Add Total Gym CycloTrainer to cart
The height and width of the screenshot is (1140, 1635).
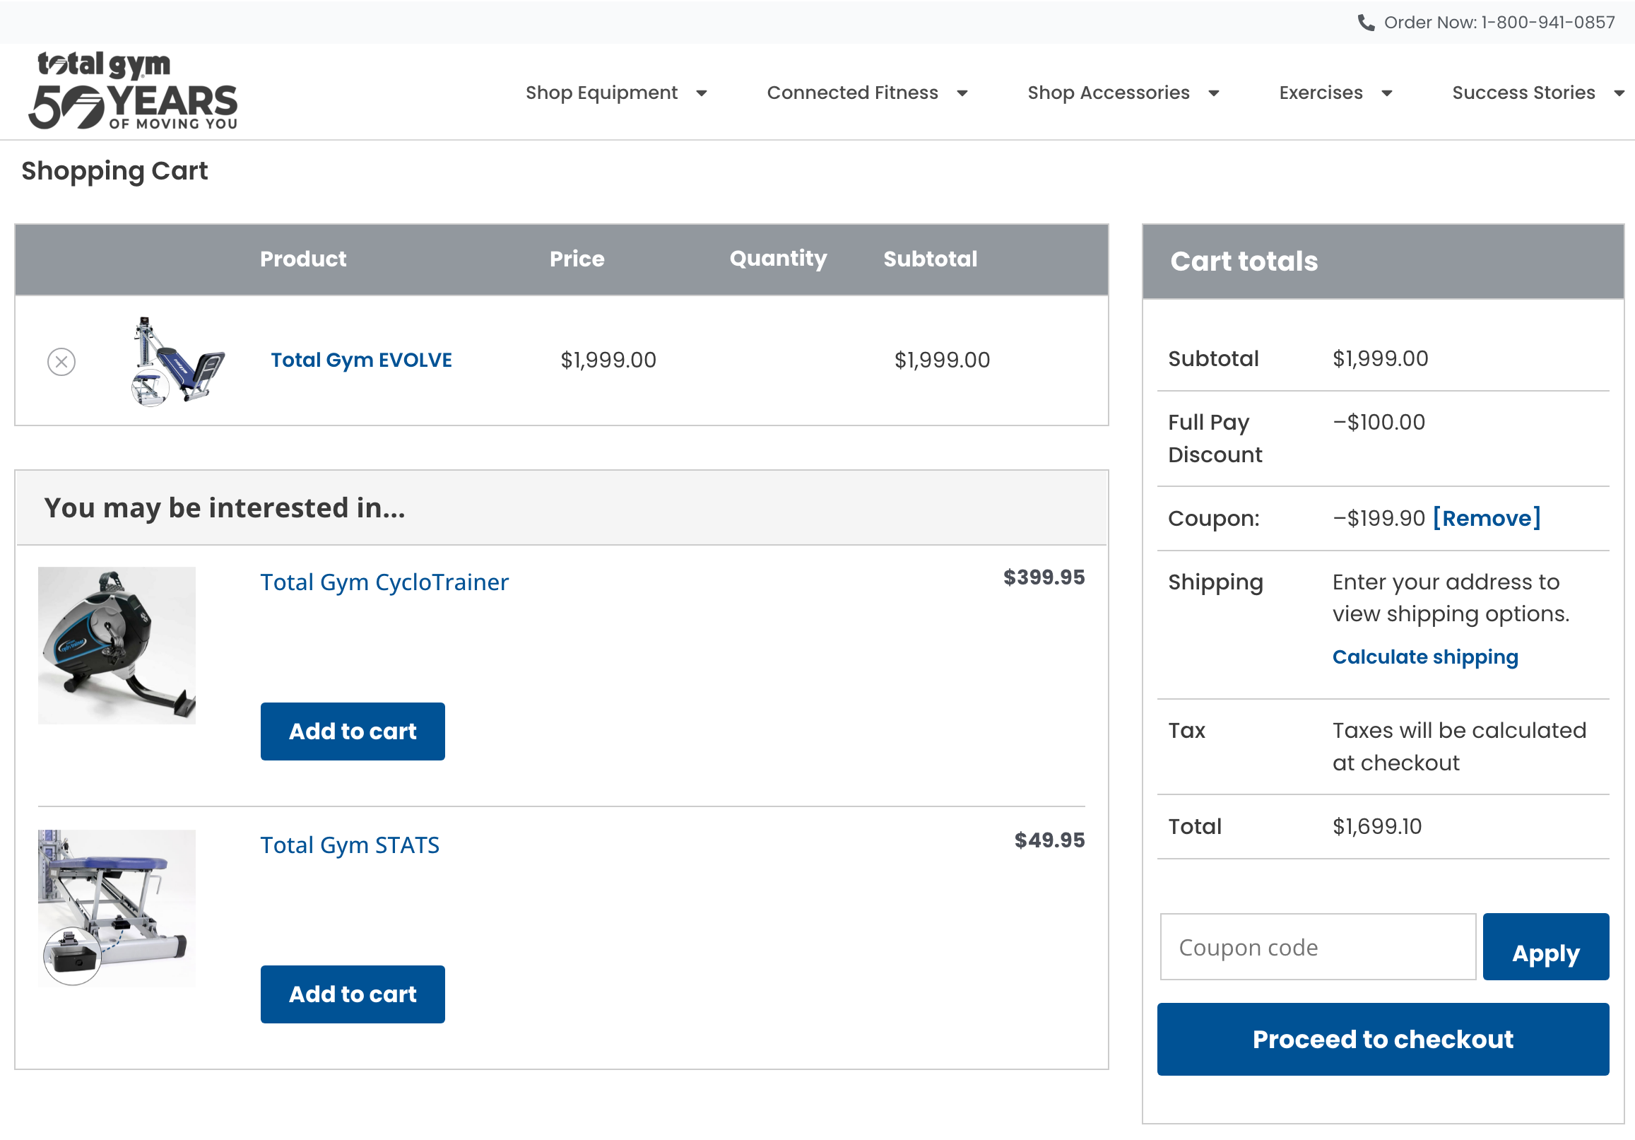353,731
